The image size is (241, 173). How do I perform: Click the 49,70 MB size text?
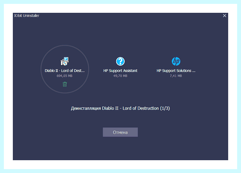[120, 76]
